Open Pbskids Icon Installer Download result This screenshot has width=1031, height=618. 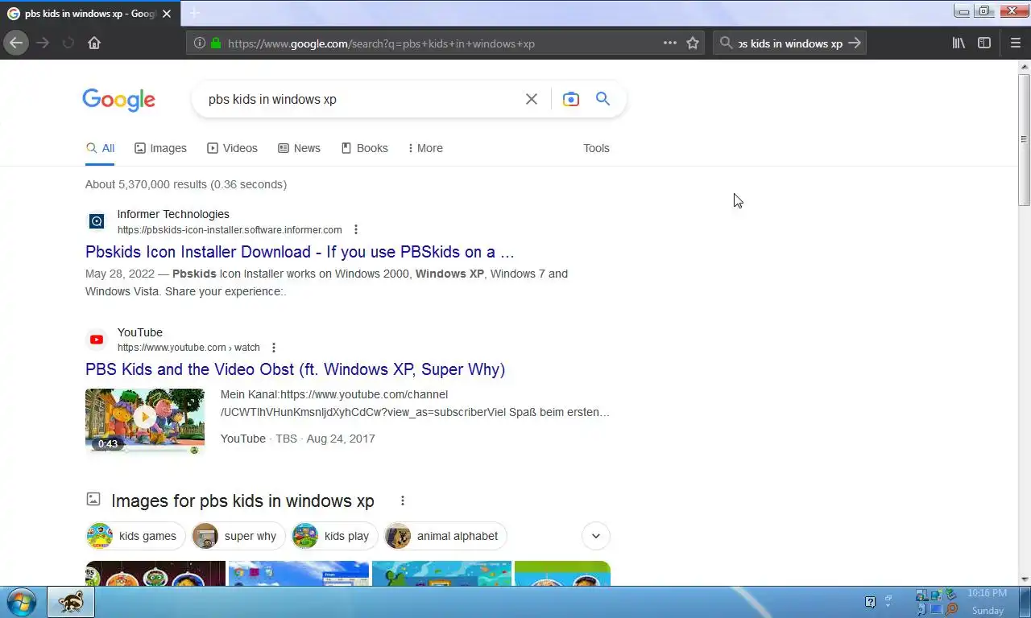pyautogui.click(x=300, y=252)
